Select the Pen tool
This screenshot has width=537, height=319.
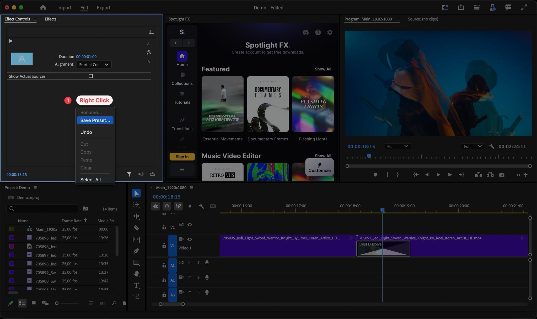[136, 251]
